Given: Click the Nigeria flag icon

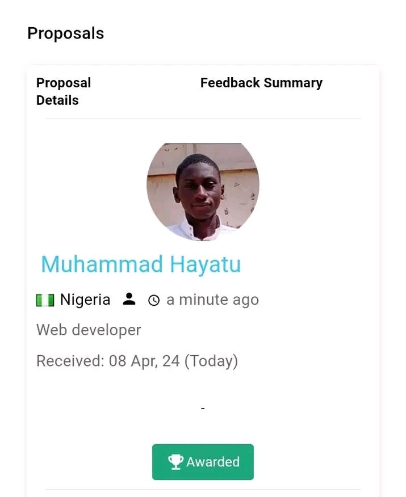Looking at the screenshot, I should coord(45,300).
